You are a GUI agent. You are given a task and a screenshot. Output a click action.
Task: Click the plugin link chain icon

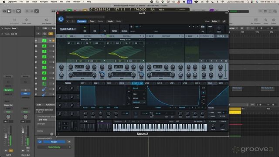pos(224,21)
